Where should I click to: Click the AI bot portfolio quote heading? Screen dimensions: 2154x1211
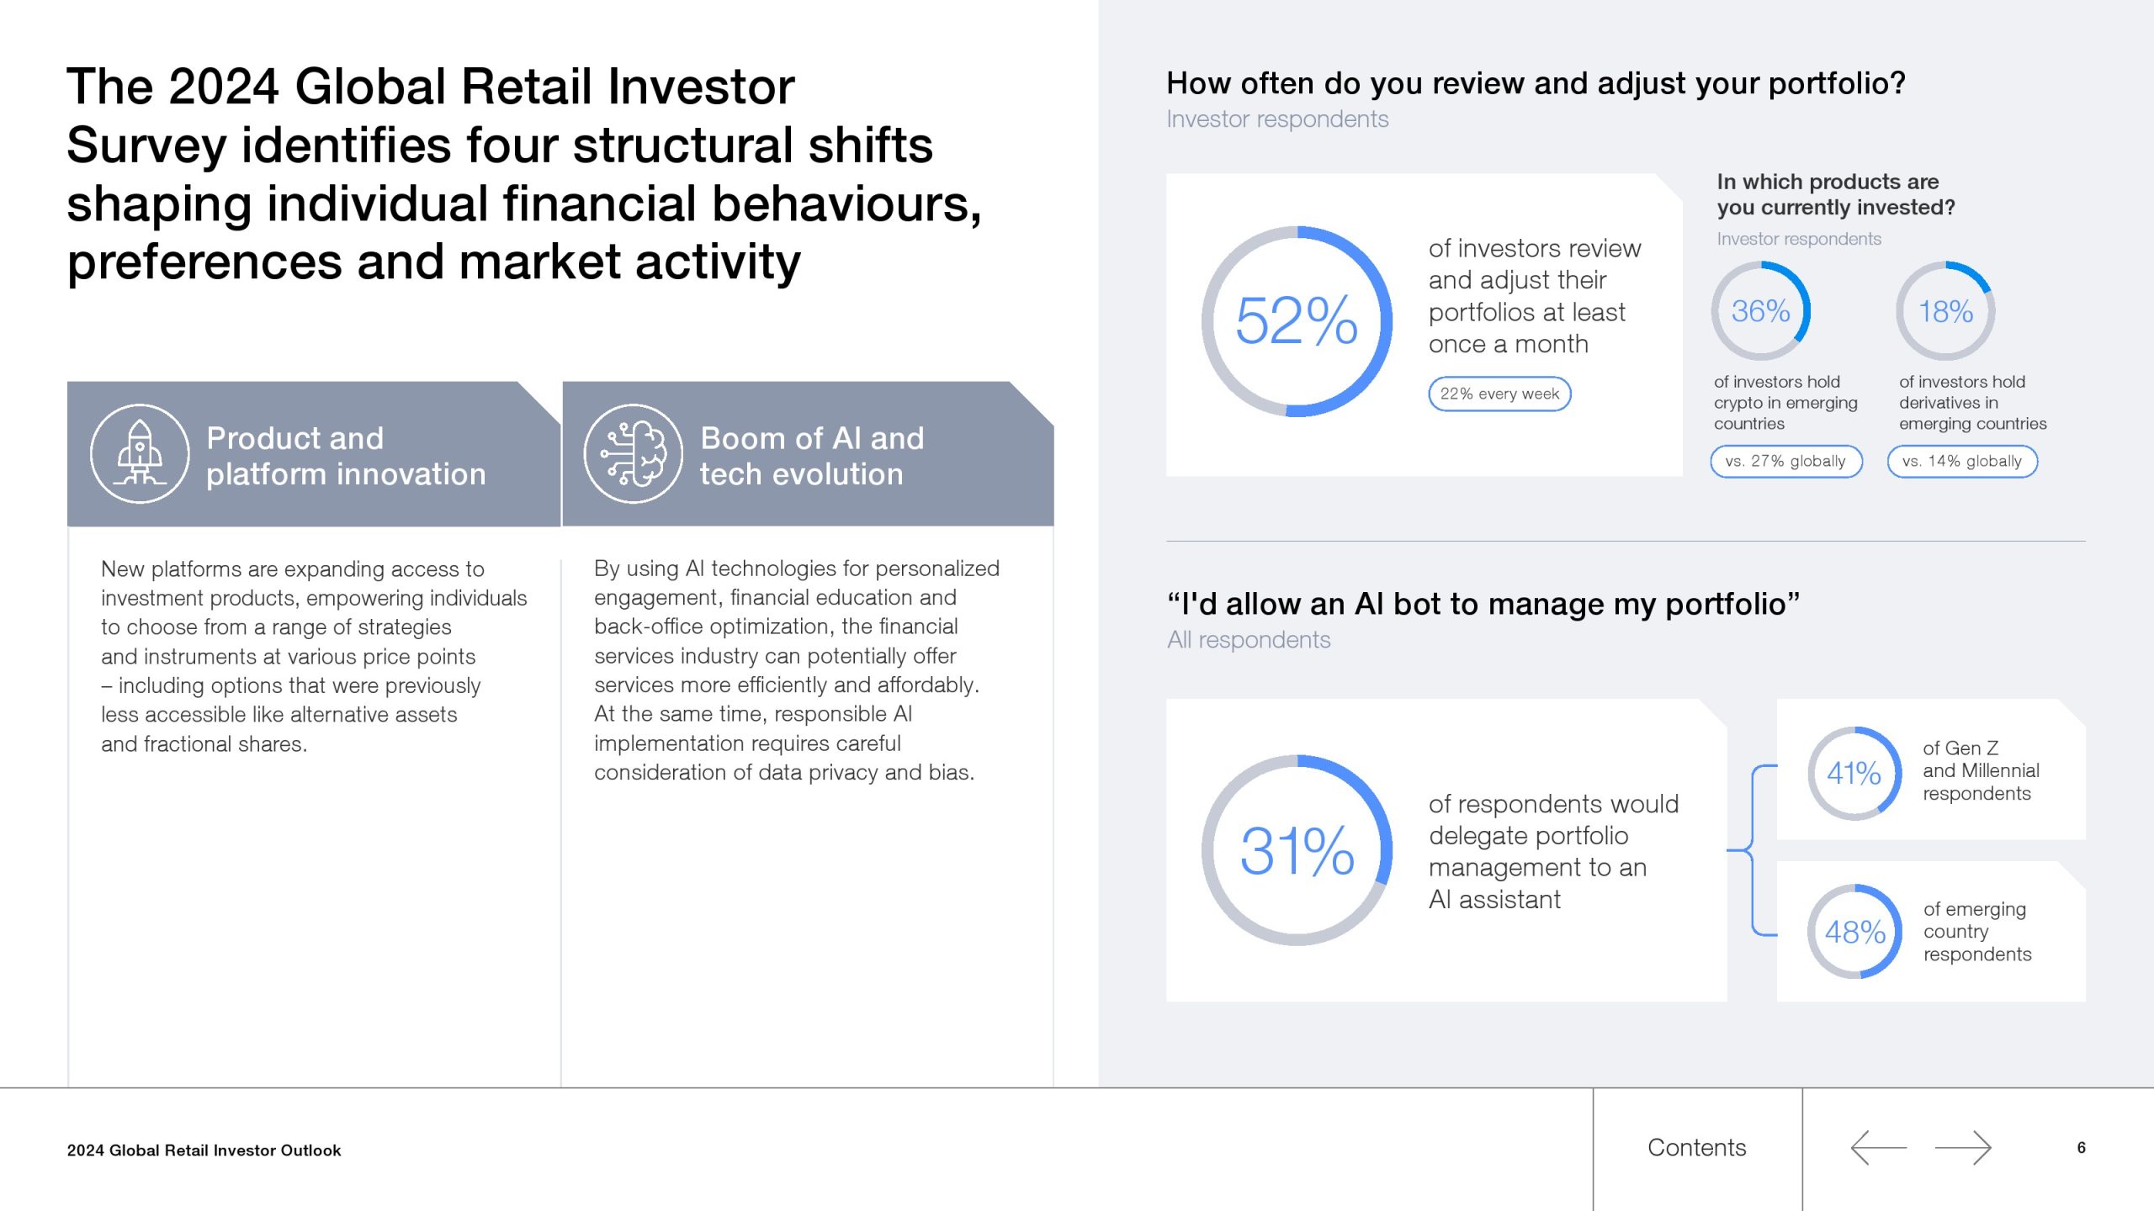1483,604
